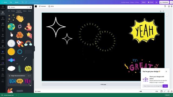
Task: Click the Share button
Action: click(144, 2)
